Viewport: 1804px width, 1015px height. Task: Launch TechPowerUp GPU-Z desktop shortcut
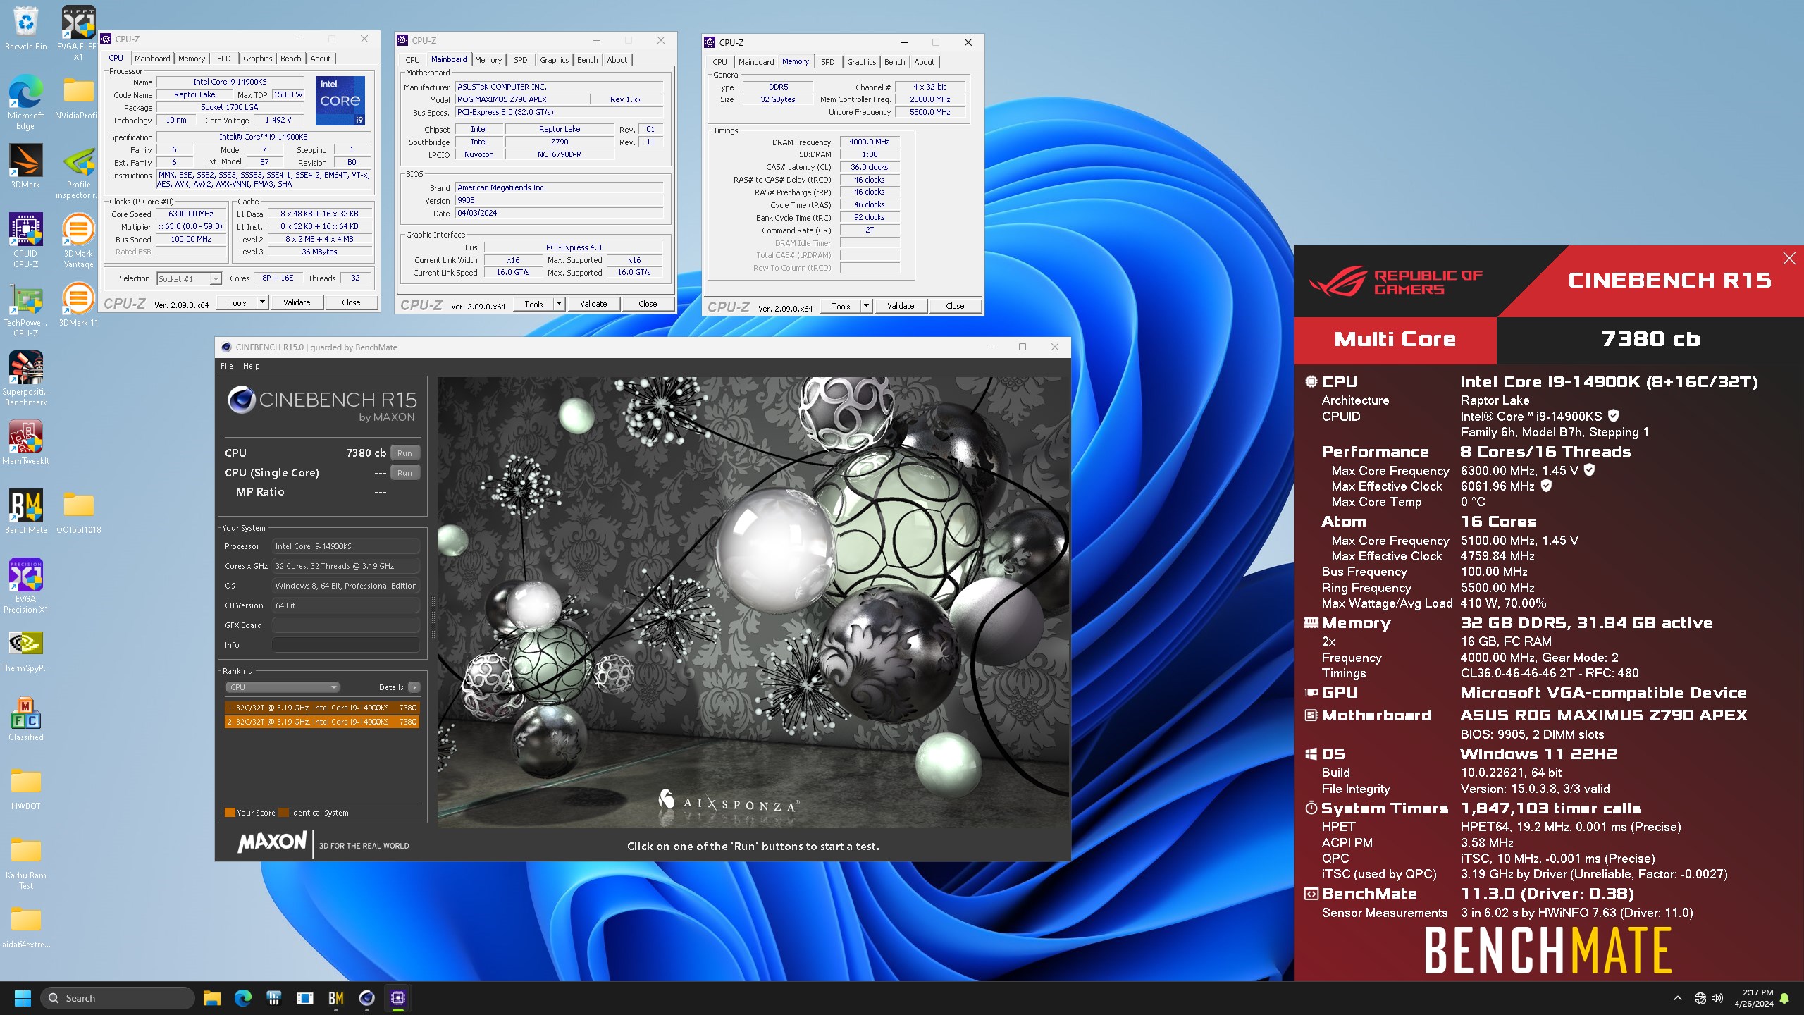(25, 310)
